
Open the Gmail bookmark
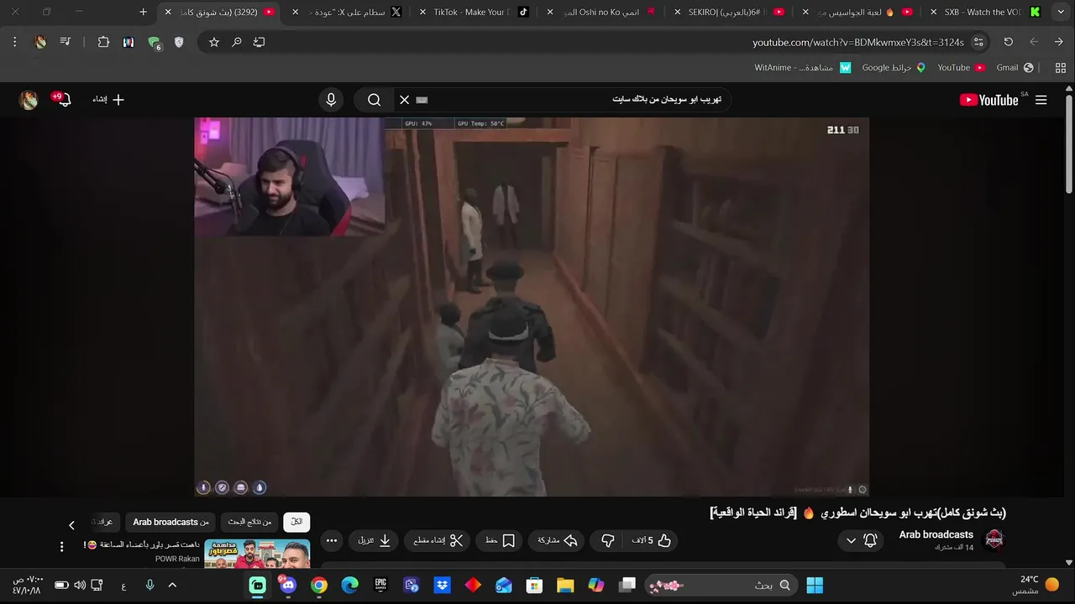[1015, 67]
